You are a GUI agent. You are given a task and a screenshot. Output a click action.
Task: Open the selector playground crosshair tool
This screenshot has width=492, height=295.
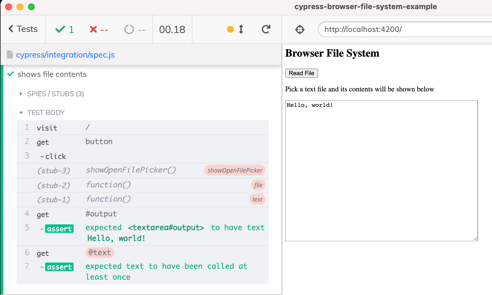[299, 29]
